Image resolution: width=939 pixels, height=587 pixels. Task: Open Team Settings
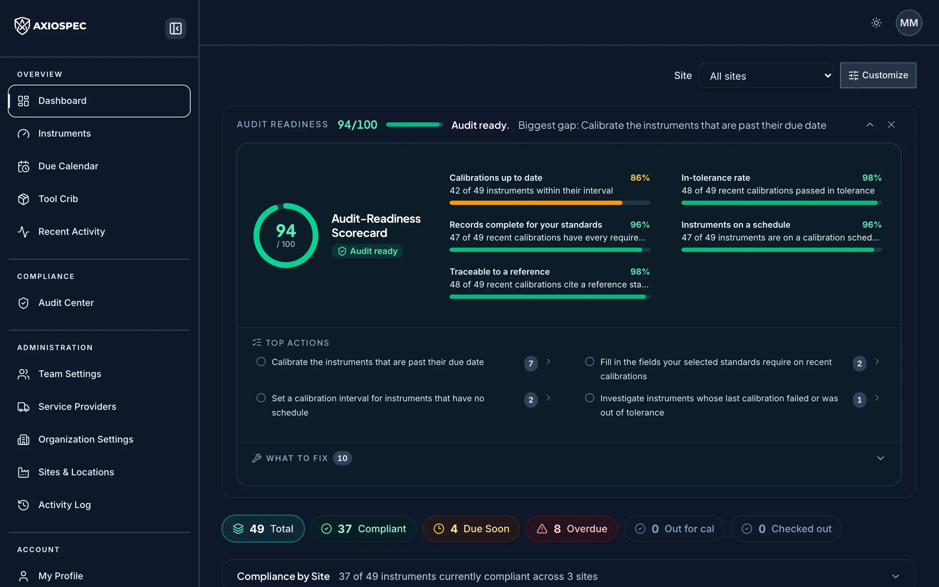pos(99,374)
